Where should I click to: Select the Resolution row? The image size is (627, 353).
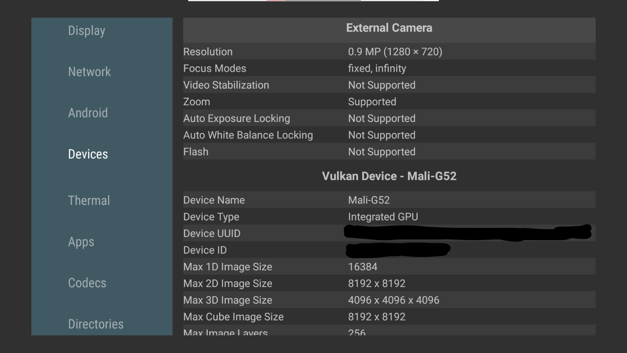[x=389, y=51]
